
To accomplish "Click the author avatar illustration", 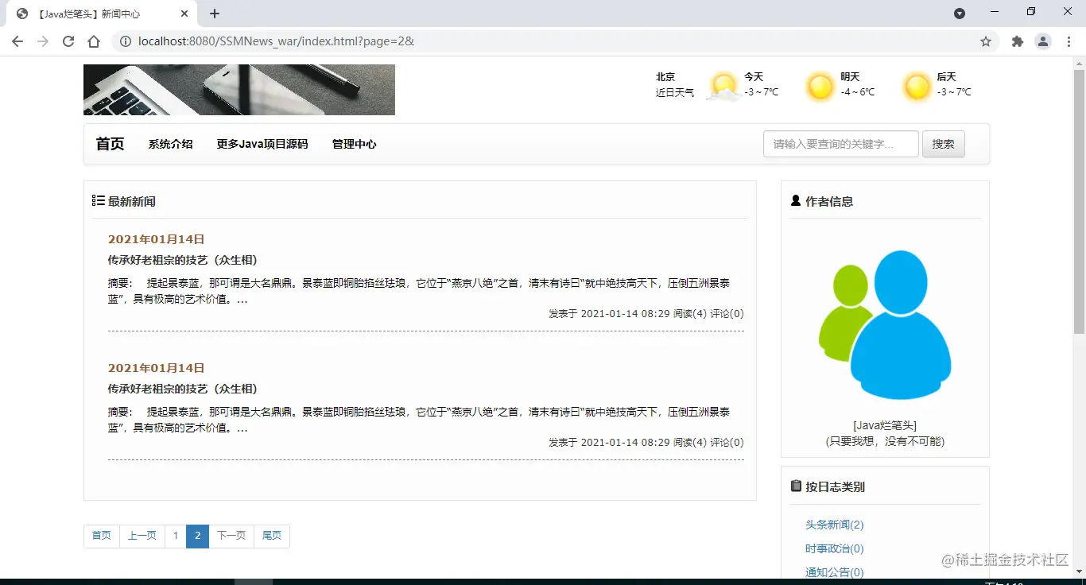I will click(x=884, y=323).
